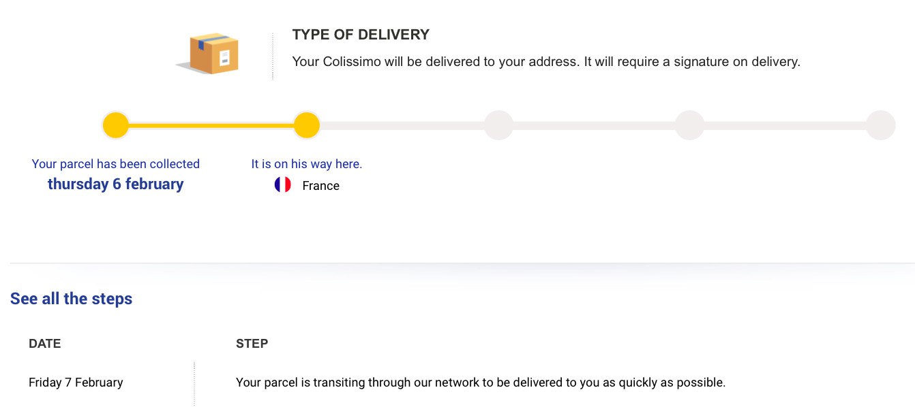The image size is (915, 407).
Task: Click the first yellow step circle
Action: [116, 125]
